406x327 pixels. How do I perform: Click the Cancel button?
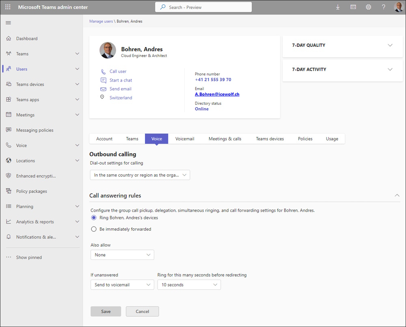(142, 311)
